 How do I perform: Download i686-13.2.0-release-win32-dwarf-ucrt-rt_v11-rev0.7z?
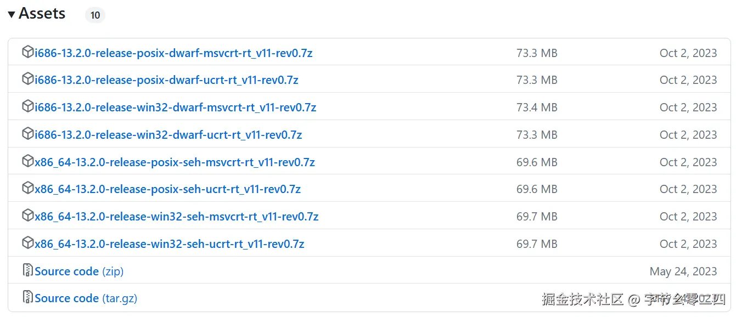click(168, 135)
